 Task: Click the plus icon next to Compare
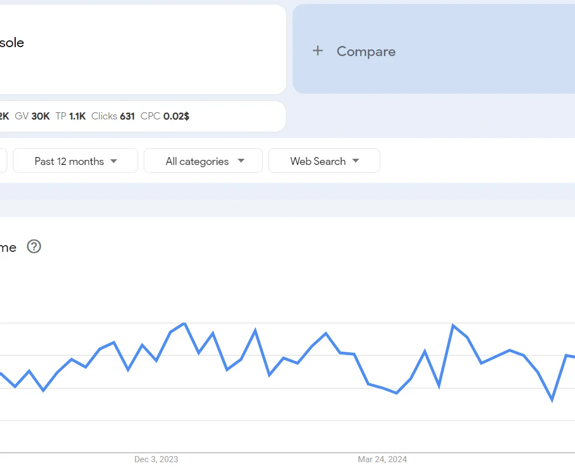[x=318, y=50]
